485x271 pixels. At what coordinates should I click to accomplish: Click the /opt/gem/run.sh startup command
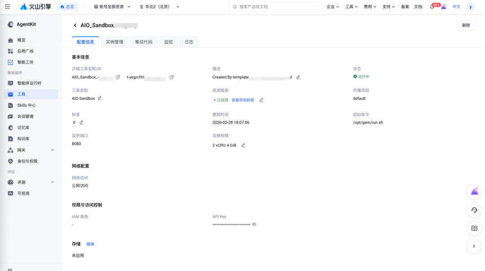pyautogui.click(x=368, y=122)
